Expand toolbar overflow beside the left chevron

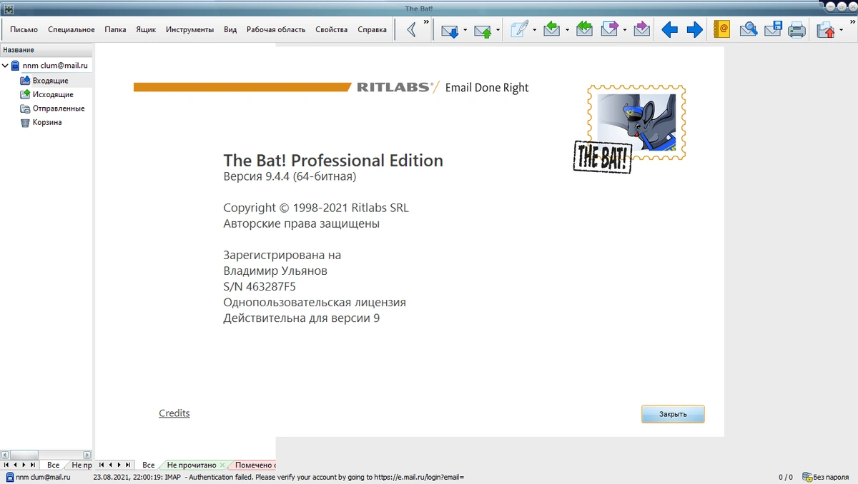click(426, 22)
